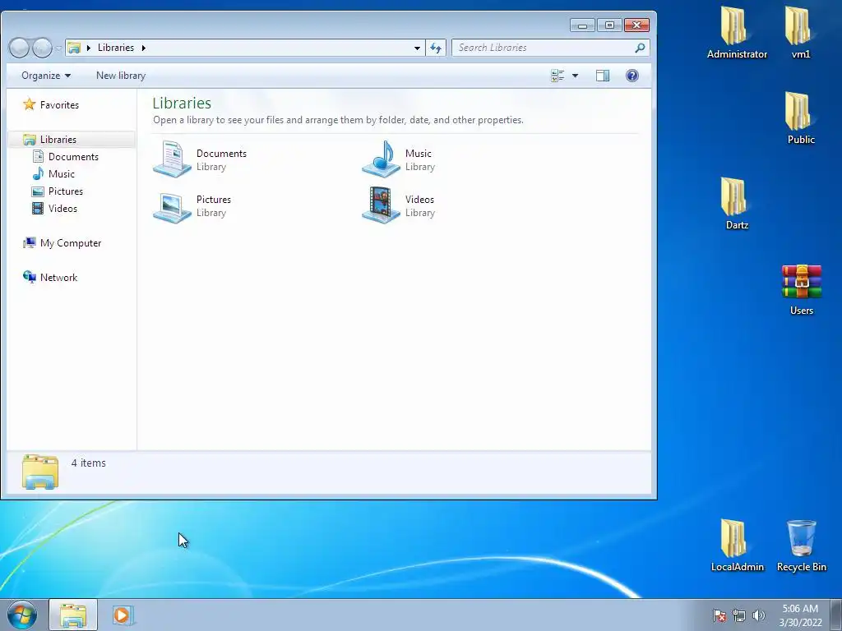Select Dartz folder on desktop
Image resolution: width=842 pixels, height=631 pixels.
point(737,204)
